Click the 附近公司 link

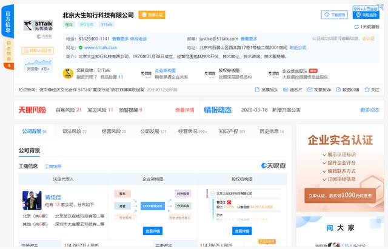298,47
